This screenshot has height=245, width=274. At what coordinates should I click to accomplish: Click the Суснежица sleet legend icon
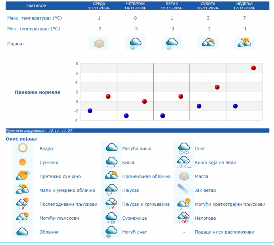[111, 218]
